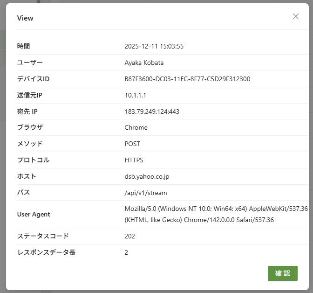Click the User Agent field label
The width and height of the screenshot is (313, 293).
tap(34, 214)
